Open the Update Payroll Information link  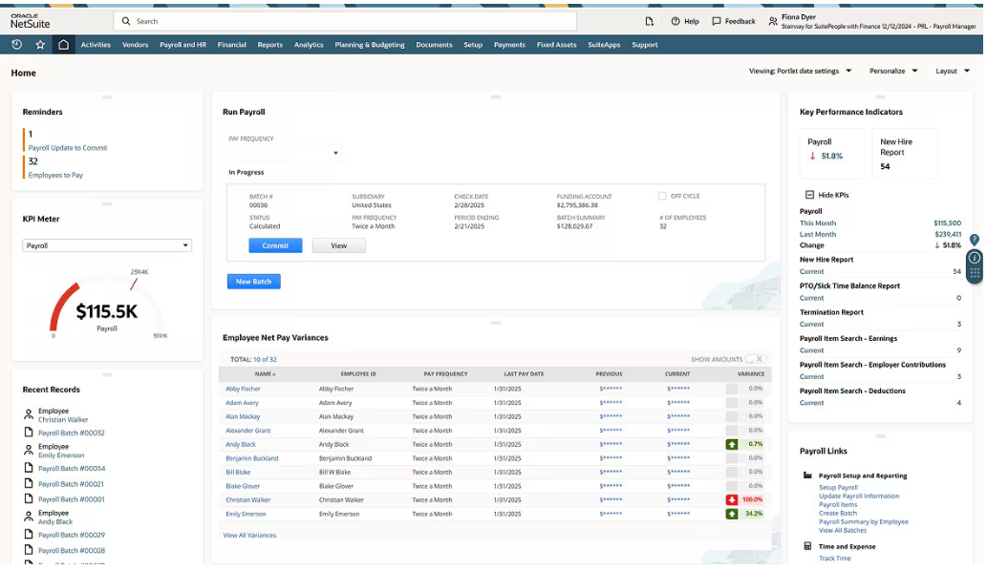859,496
